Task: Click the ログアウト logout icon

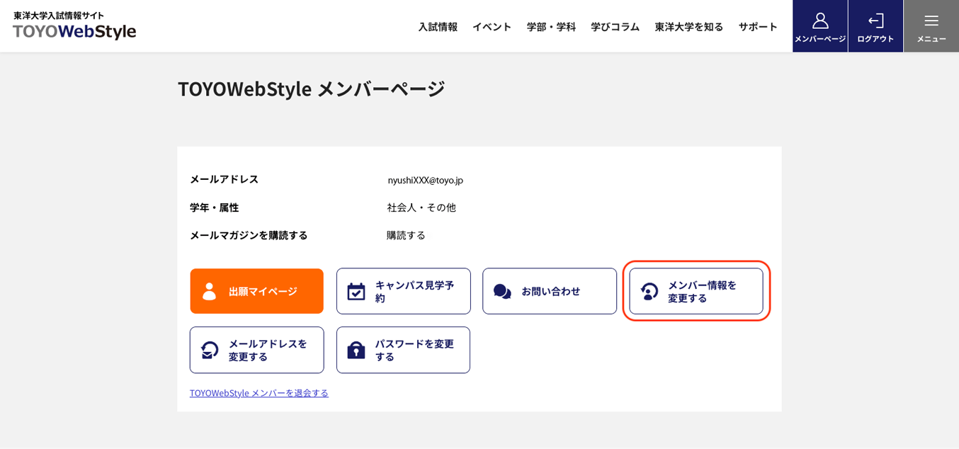Action: [876, 21]
